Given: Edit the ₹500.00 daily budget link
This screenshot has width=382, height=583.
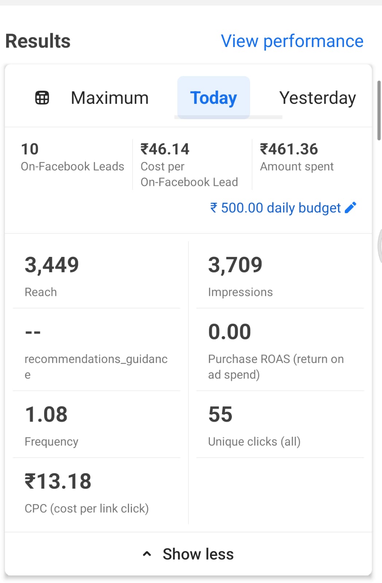Looking at the screenshot, I should pos(276,208).
